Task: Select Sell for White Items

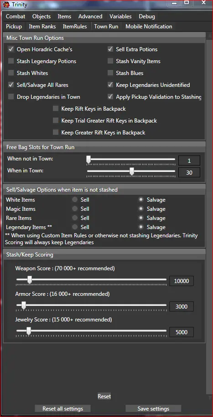Action: [75, 199]
